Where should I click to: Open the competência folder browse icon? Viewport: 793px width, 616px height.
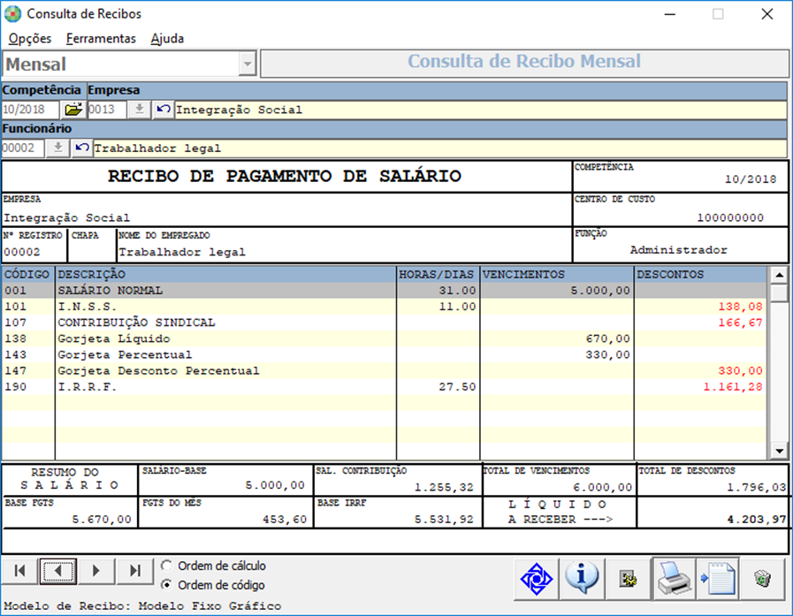(73, 110)
